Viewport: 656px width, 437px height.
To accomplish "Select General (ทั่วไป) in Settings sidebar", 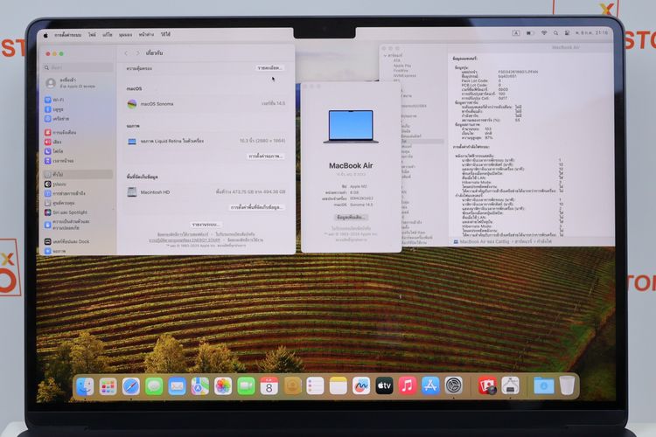I will [77, 175].
